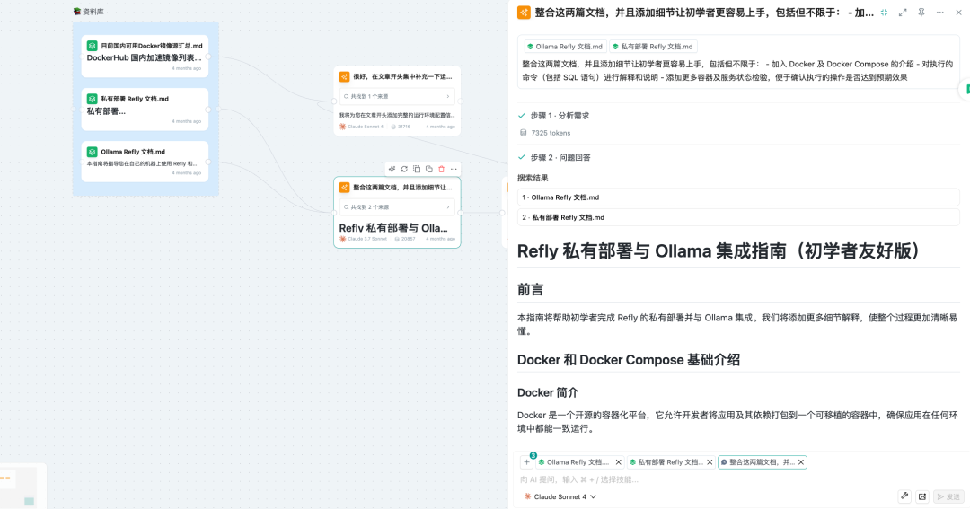Delete the selected node using red trash
Image resolution: width=970 pixels, height=509 pixels.
click(441, 169)
